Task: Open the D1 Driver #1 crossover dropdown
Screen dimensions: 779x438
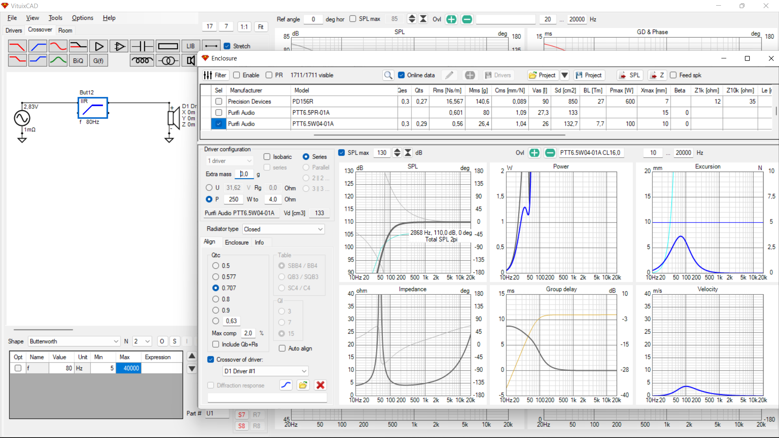Action: (x=266, y=371)
